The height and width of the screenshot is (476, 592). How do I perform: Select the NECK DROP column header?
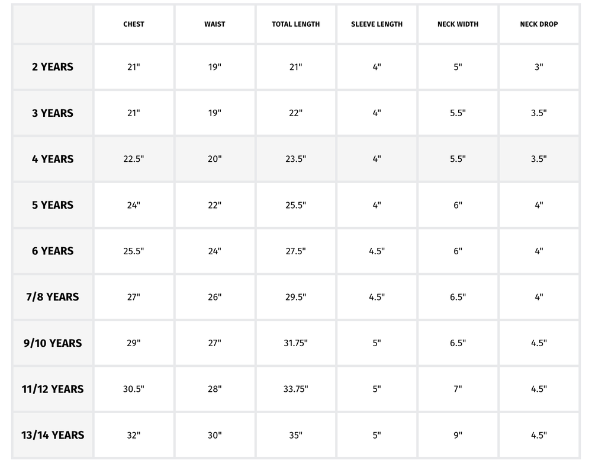coord(539,24)
